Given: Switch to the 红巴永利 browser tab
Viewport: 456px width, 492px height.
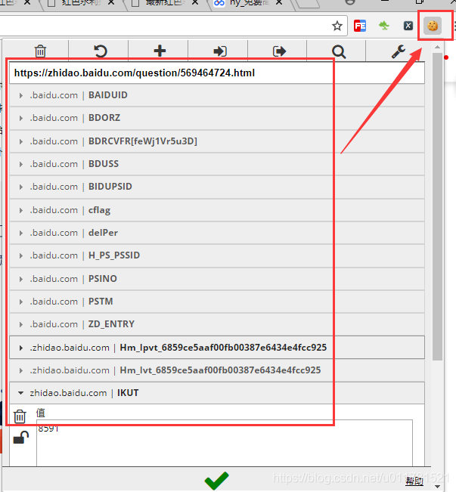Looking at the screenshot, I should coord(80,4).
